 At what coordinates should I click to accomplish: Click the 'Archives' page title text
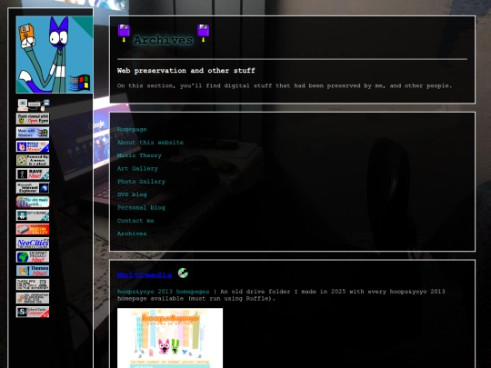(x=163, y=40)
